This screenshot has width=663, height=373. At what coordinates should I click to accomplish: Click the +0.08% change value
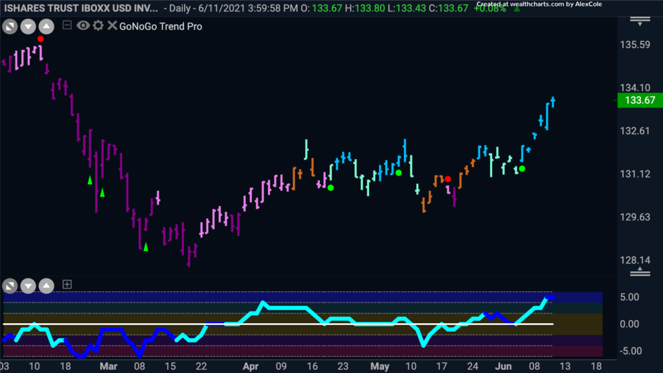pyautogui.click(x=489, y=8)
